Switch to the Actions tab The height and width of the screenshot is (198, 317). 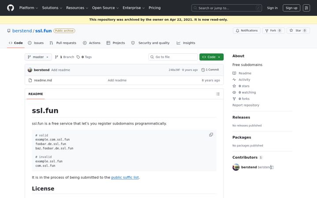tap(92, 43)
